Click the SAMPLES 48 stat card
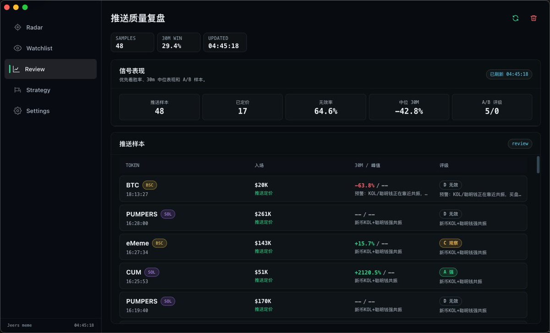 pyautogui.click(x=132, y=42)
